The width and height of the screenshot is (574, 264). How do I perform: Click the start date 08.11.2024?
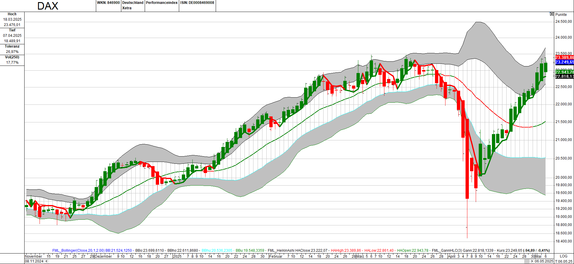pos(34,261)
